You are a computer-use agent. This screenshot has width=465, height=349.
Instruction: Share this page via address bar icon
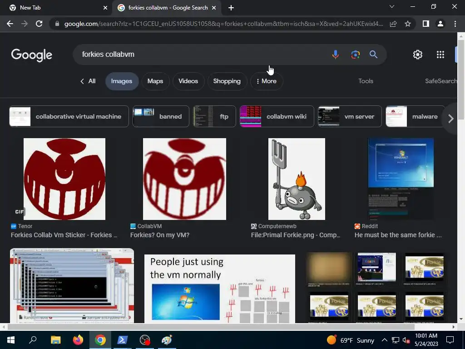(393, 24)
